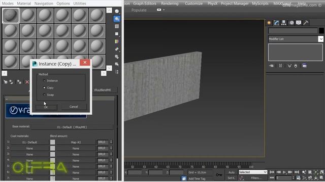Toggle Auto key mode

(x=232, y=172)
